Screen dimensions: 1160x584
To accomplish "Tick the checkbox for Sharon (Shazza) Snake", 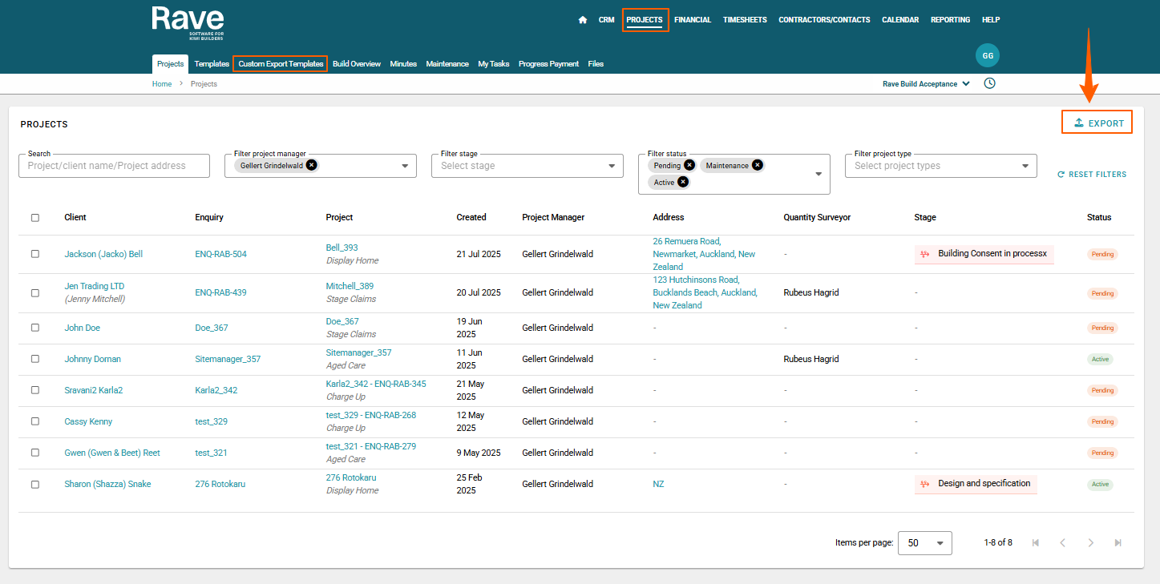I will click(x=35, y=484).
